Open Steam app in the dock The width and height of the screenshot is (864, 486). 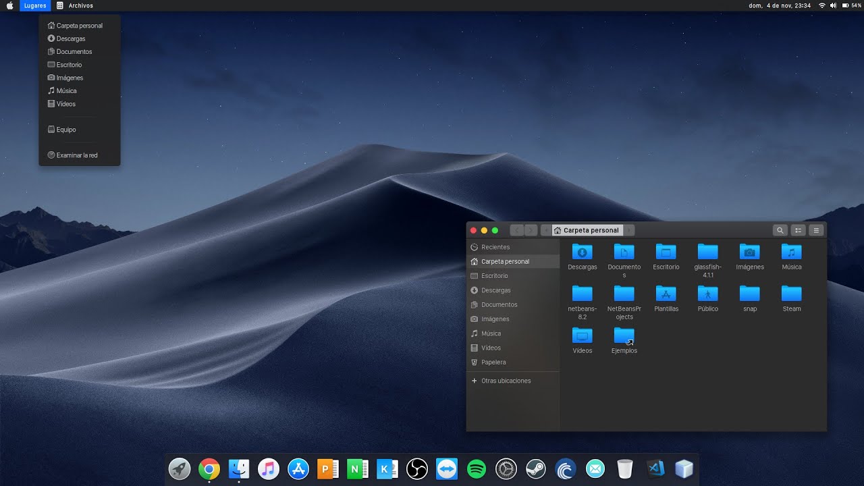536,468
